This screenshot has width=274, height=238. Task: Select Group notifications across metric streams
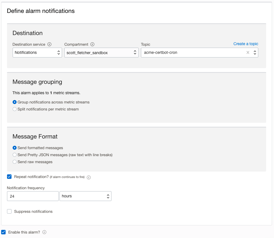coord(15,102)
